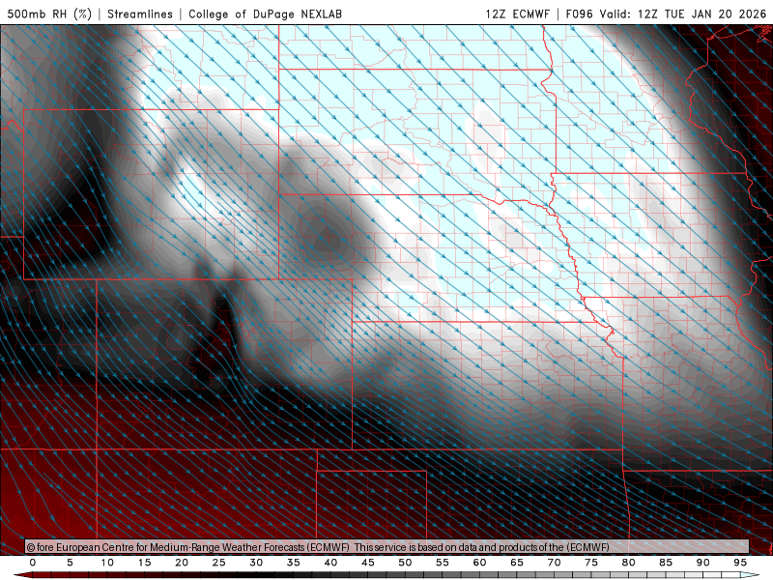
Task: Click the "25" tick label on the legend
Action: [219, 563]
